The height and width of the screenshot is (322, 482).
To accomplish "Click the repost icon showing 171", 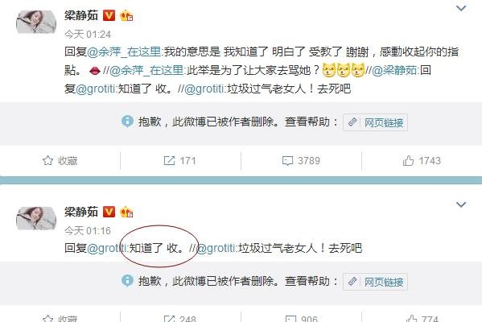I will [169, 160].
